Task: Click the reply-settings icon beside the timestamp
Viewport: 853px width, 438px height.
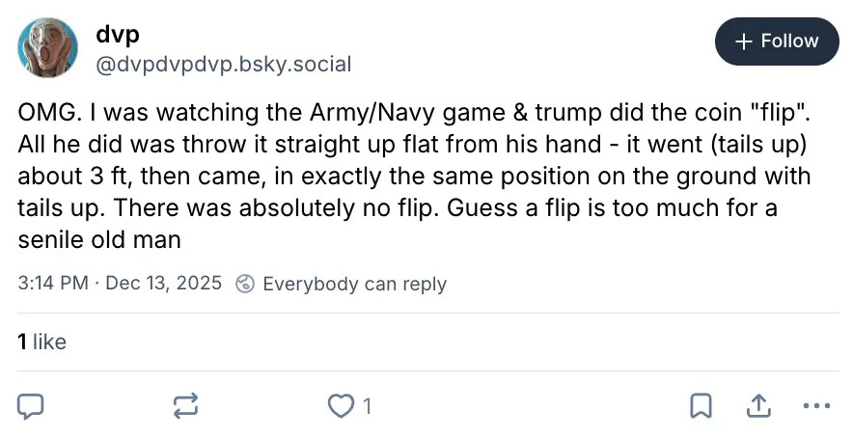Action: point(246,284)
